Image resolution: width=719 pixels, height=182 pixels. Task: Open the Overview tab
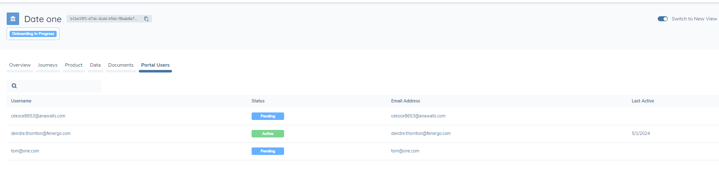click(x=20, y=65)
